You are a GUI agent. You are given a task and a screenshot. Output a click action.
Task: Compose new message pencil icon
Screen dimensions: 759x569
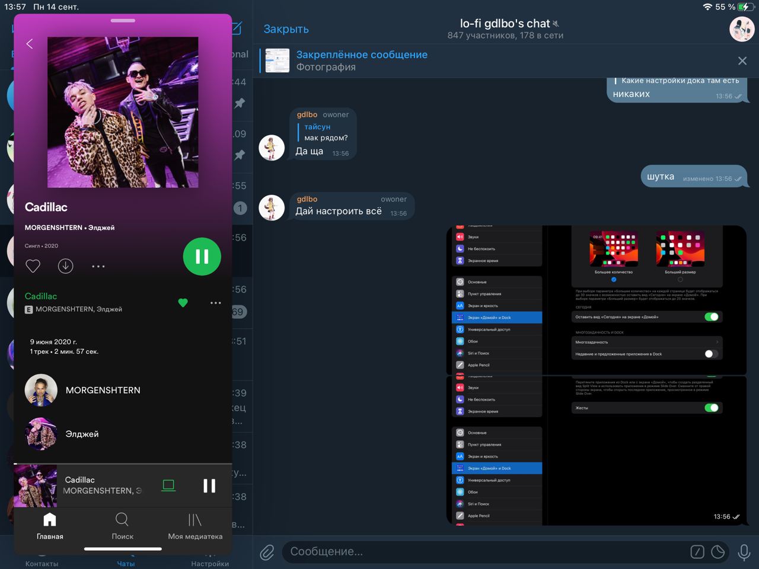point(236,28)
